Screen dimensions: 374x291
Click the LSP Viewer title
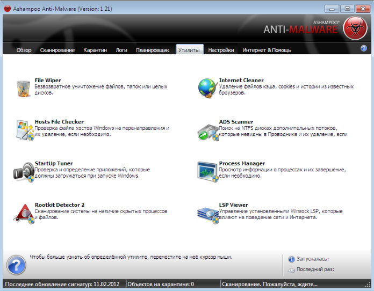[234, 205]
